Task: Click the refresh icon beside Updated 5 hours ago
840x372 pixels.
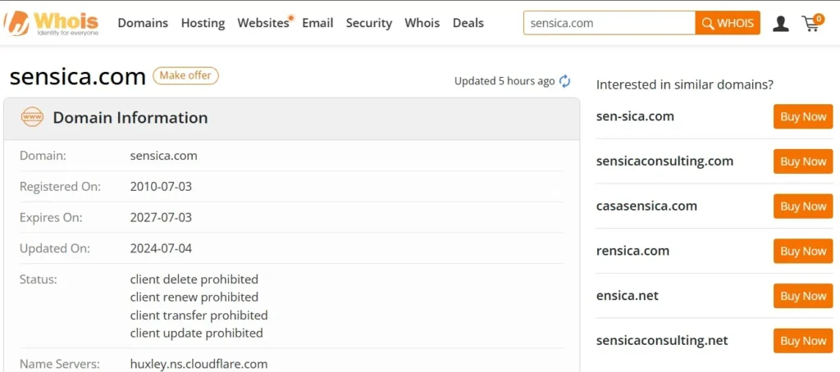Action: click(564, 81)
